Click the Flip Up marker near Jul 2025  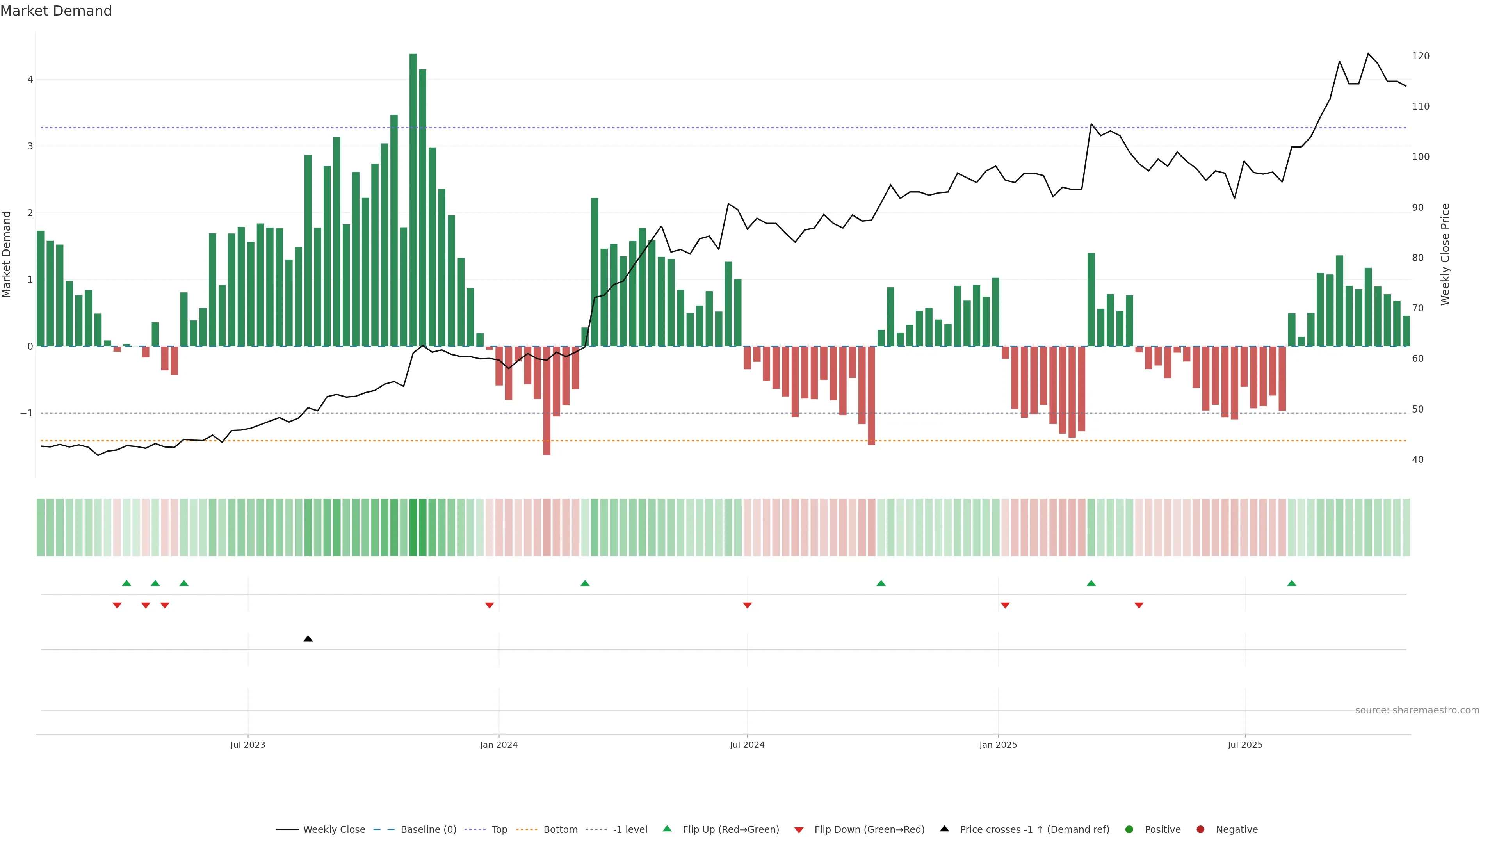[1292, 583]
